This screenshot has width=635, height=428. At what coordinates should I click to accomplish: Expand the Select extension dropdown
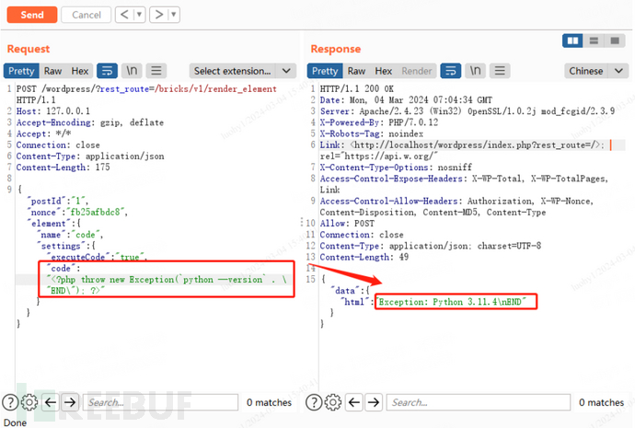pyautogui.click(x=242, y=71)
